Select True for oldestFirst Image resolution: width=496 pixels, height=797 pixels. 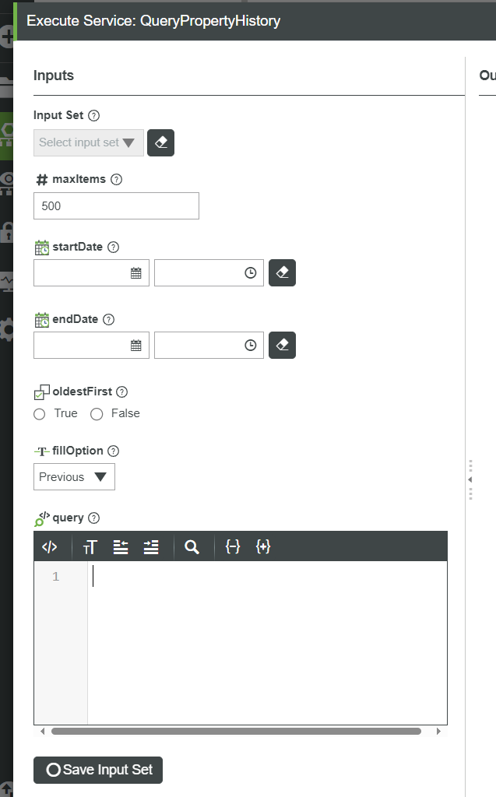click(39, 414)
